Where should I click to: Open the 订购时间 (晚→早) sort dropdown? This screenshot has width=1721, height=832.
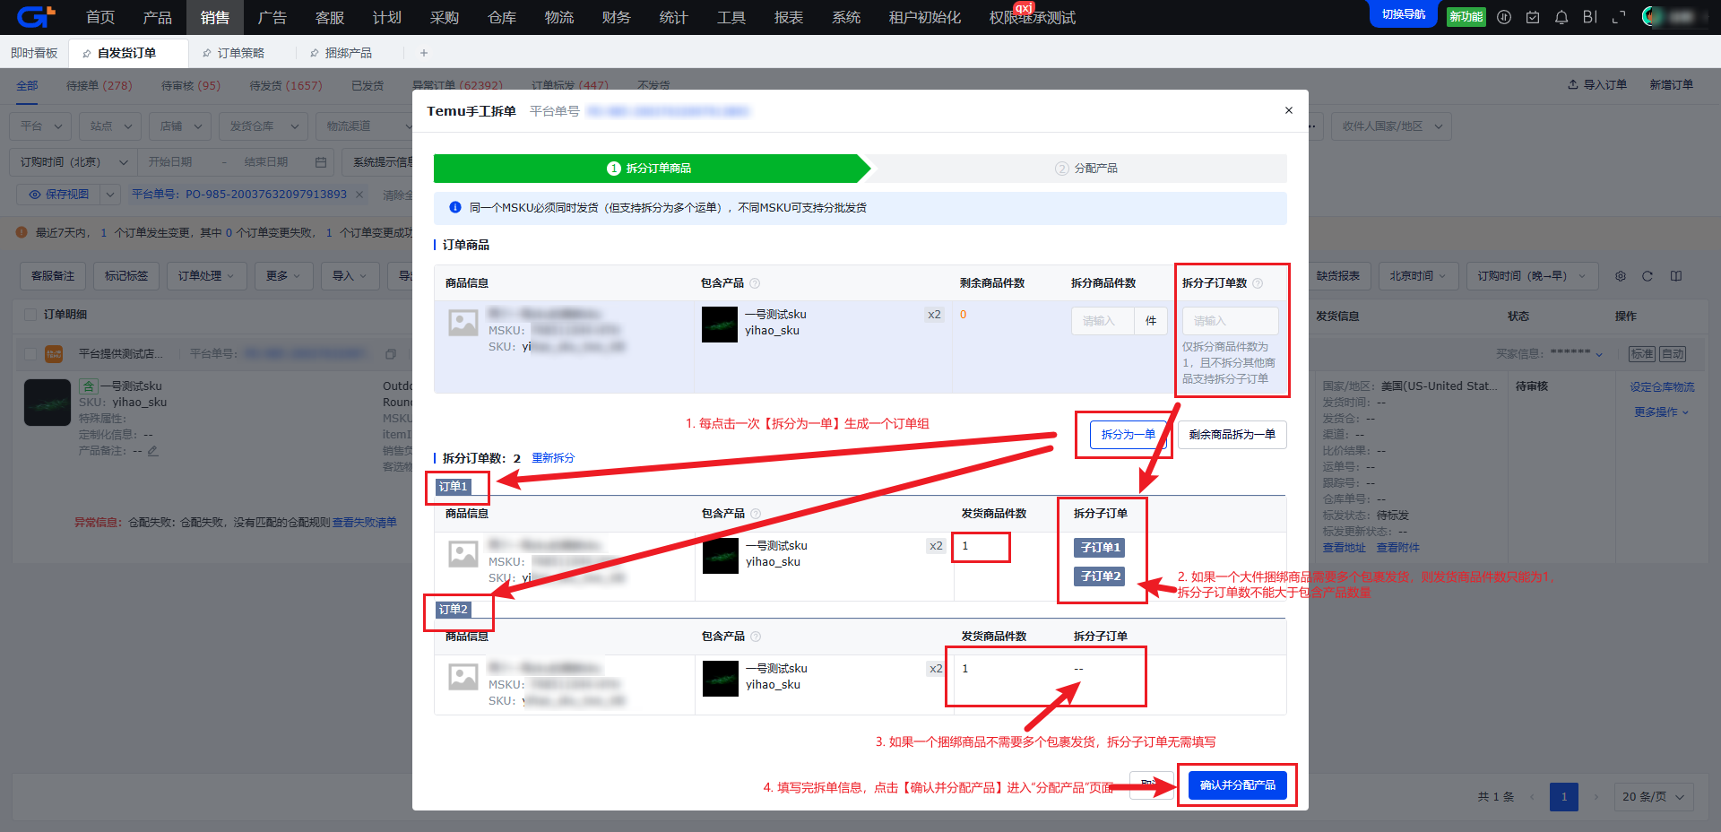1531,276
